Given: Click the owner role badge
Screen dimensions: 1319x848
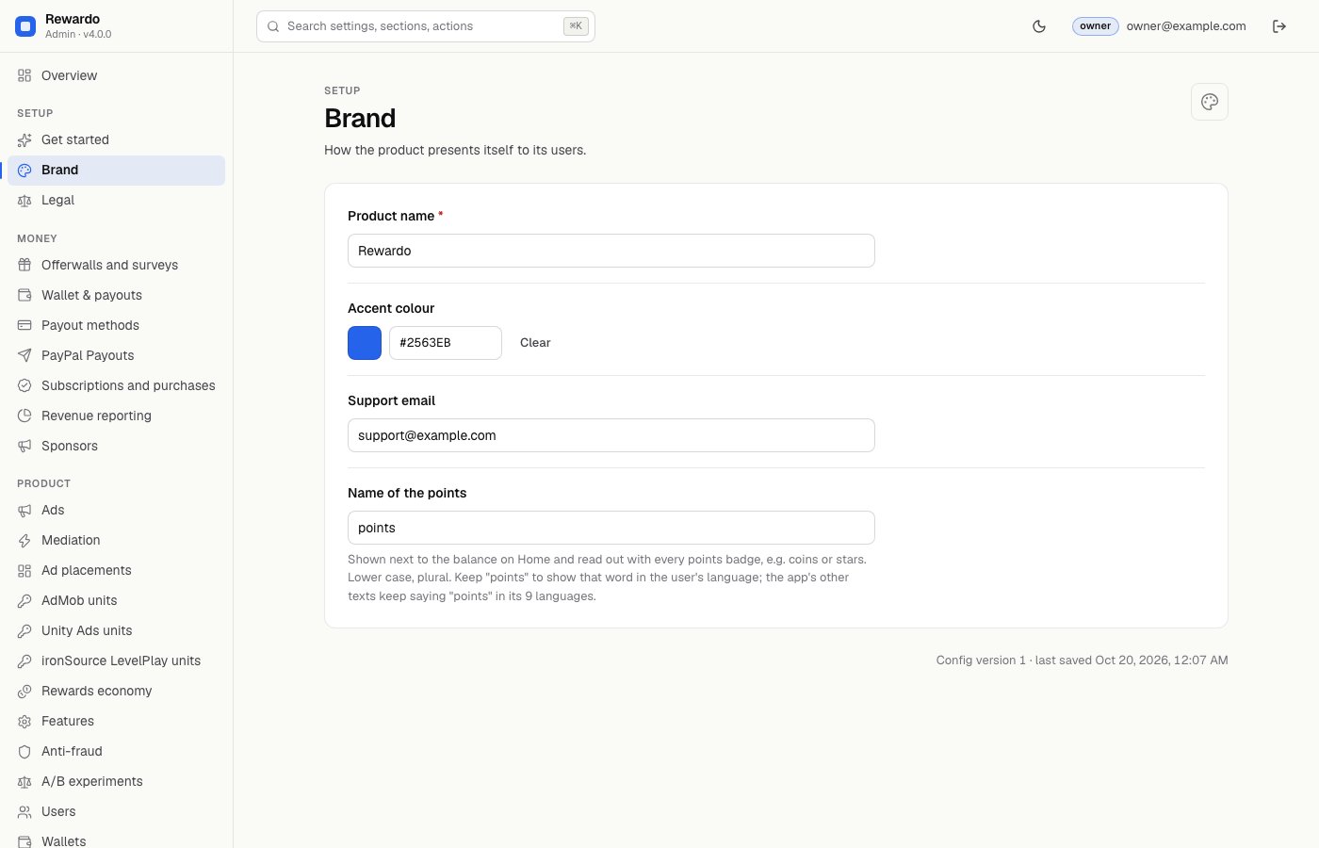Looking at the screenshot, I should click(x=1095, y=26).
